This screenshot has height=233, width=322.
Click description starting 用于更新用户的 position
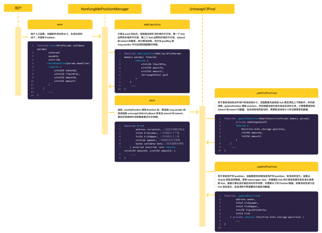coord(266,181)
